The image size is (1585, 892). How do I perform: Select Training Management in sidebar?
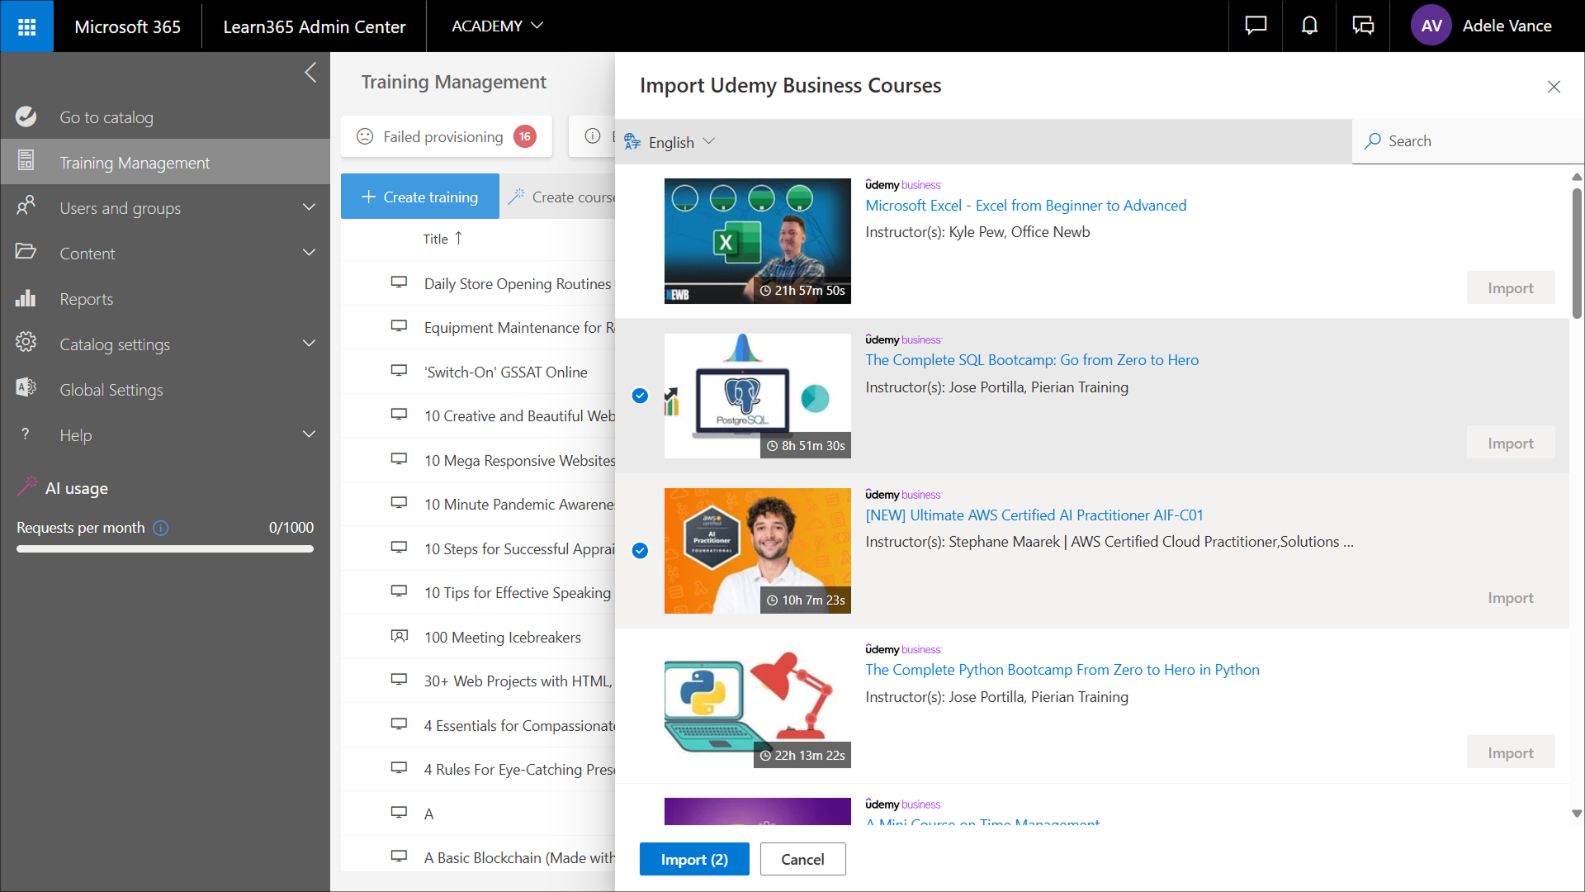[135, 163]
